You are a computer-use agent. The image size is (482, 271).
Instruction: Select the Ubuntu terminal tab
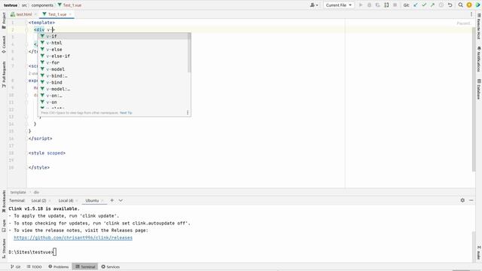tap(92, 200)
